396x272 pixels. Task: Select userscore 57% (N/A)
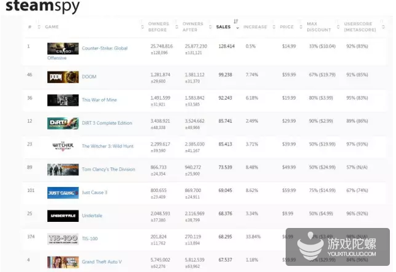357,167
